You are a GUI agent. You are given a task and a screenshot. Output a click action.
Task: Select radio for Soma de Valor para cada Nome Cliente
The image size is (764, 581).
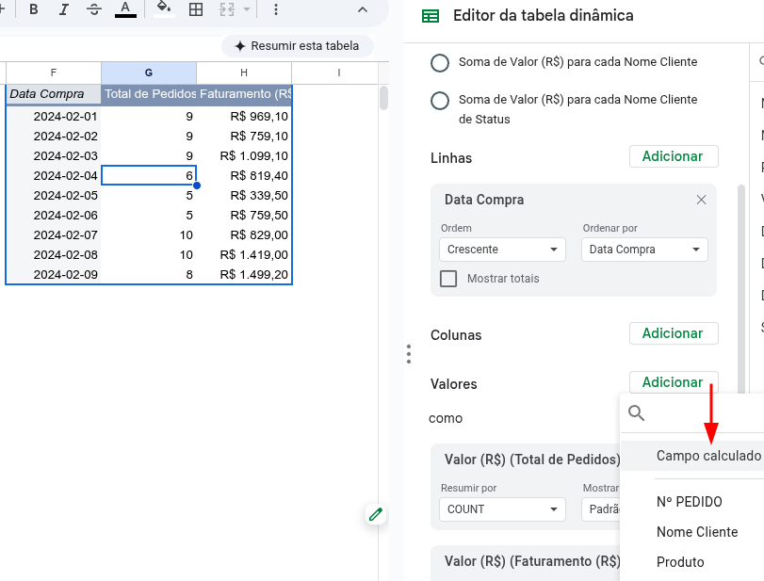[439, 62]
